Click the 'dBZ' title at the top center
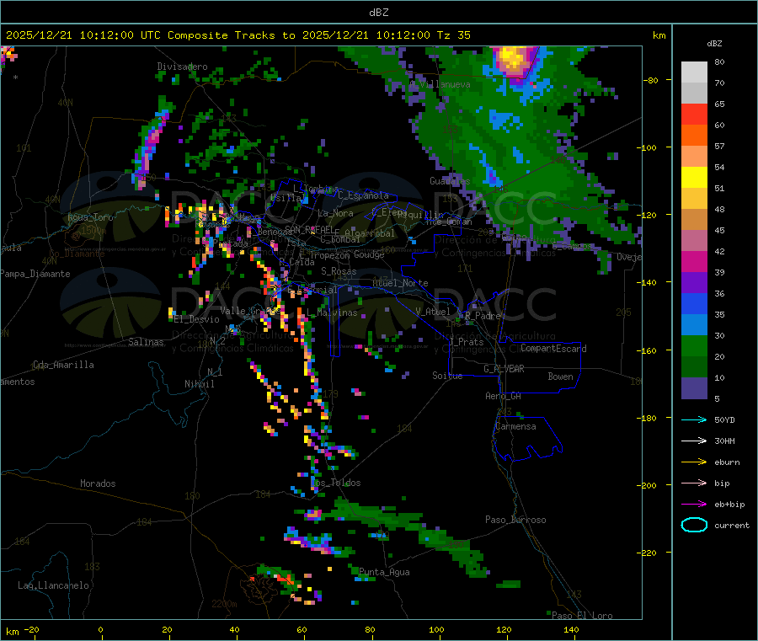The image size is (758, 641). pyautogui.click(x=378, y=13)
